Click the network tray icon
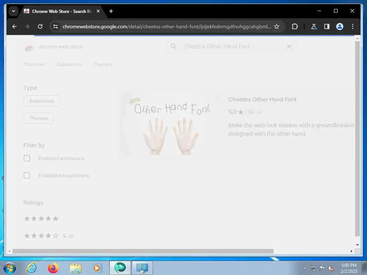This screenshot has height=275, width=367. (313, 268)
